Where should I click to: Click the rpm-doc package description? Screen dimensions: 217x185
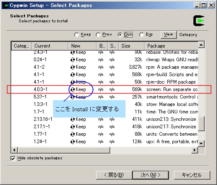click(x=171, y=82)
